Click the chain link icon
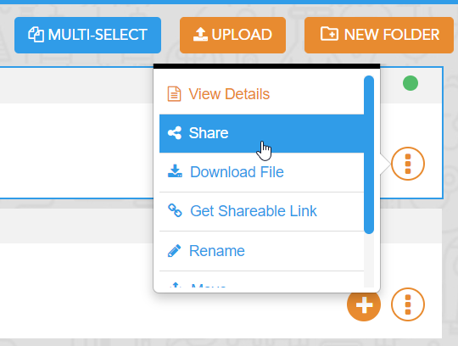The image size is (458, 346). (x=175, y=210)
